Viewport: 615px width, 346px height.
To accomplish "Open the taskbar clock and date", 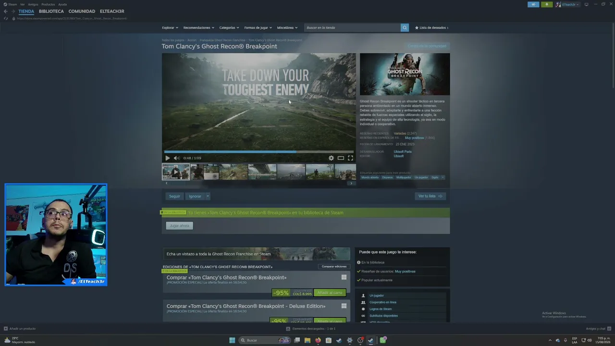I will [x=603, y=340].
